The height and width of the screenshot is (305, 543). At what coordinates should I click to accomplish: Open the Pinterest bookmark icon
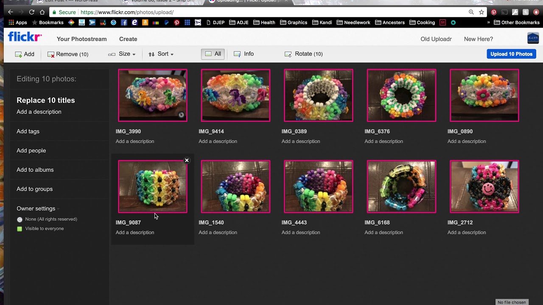coord(176,22)
